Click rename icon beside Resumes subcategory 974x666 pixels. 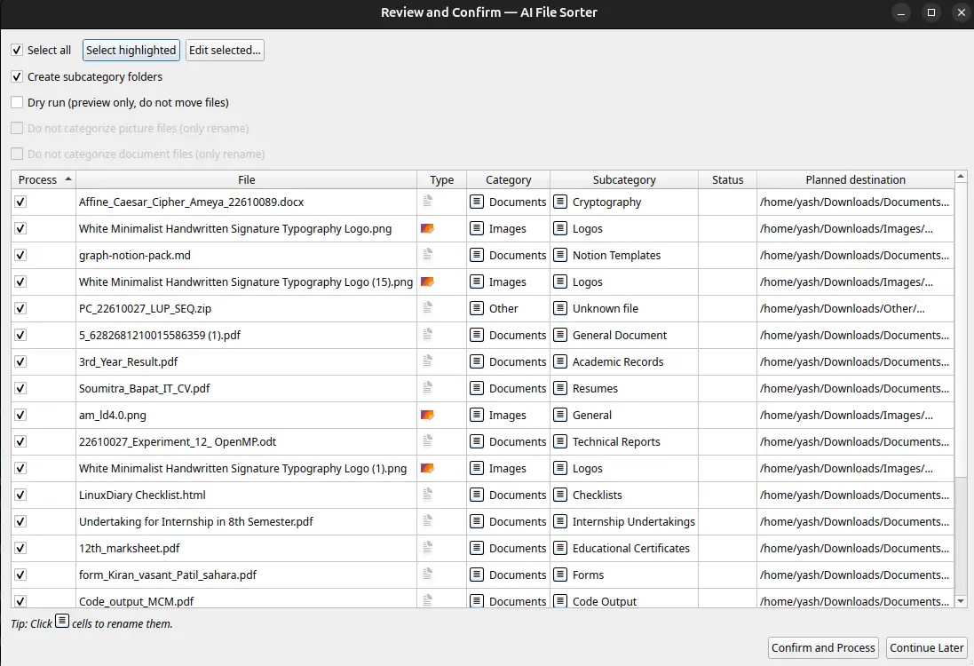560,388
